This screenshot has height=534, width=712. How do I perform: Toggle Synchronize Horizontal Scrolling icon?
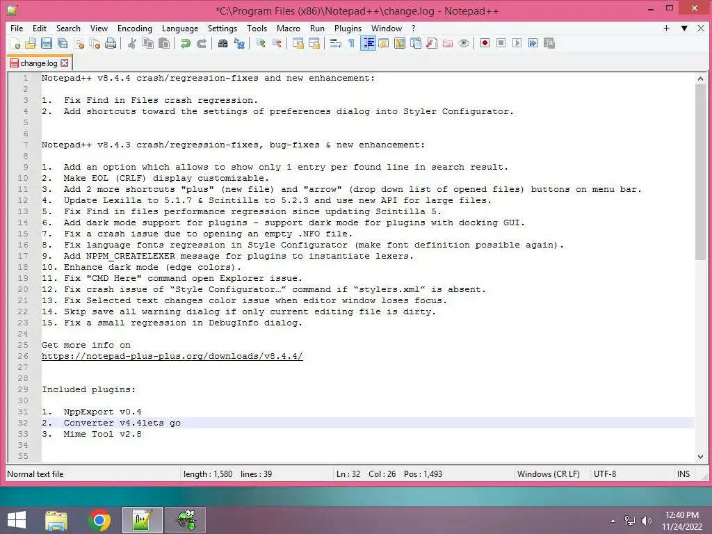click(314, 43)
